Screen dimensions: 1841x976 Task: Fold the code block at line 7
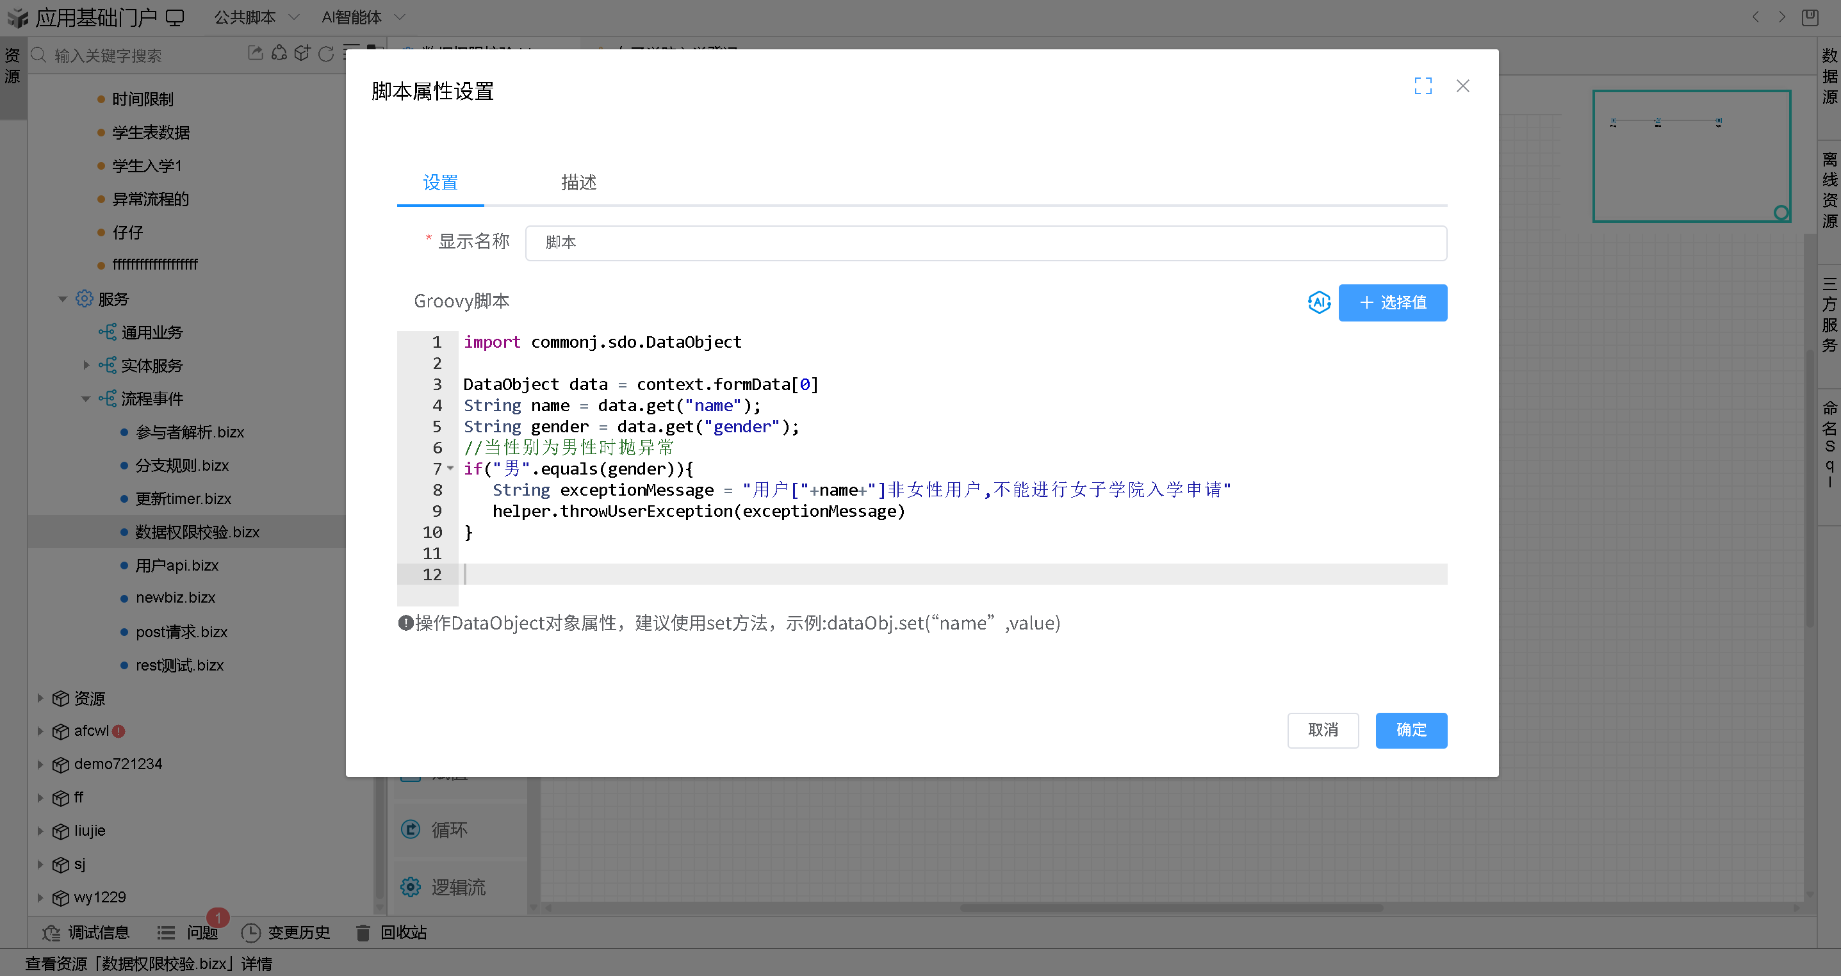[450, 469]
